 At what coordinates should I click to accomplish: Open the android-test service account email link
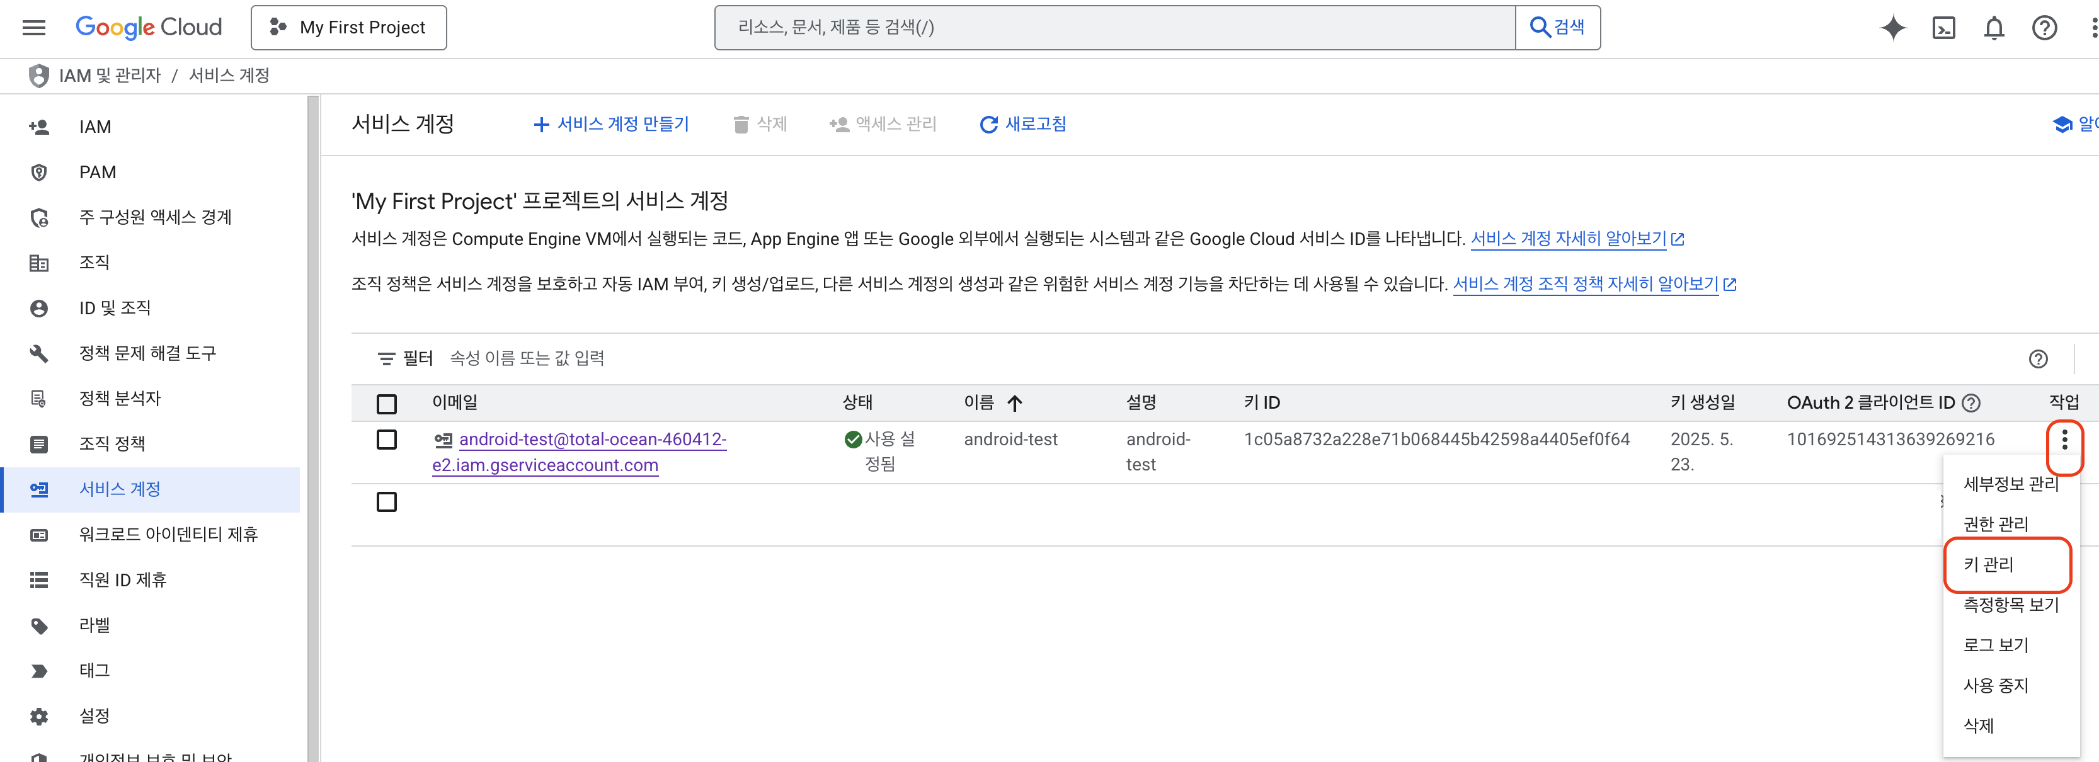point(578,452)
